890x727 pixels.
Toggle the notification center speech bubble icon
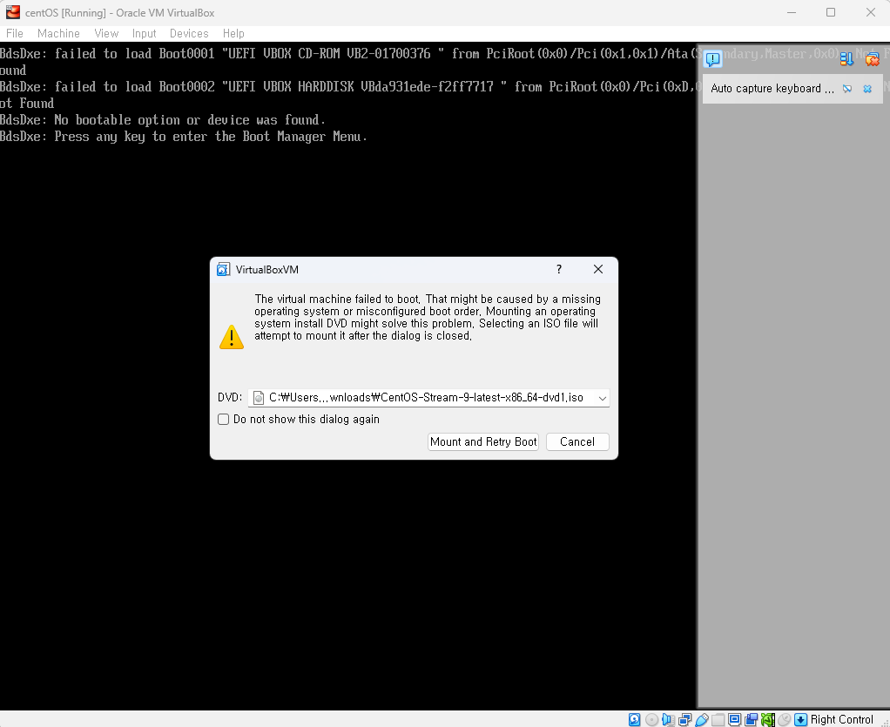[712, 59]
